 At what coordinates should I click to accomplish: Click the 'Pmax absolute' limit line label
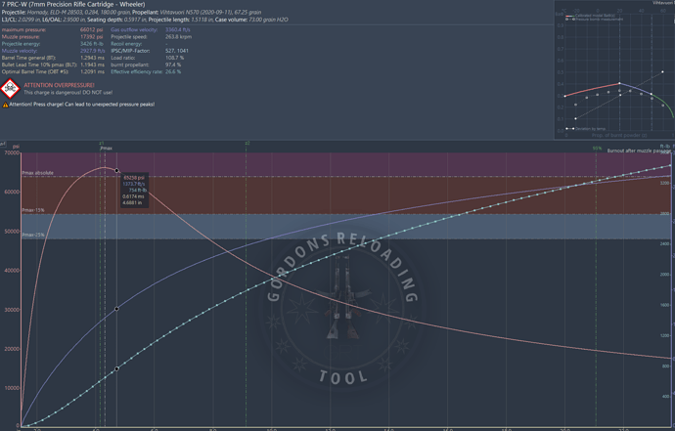(38, 173)
